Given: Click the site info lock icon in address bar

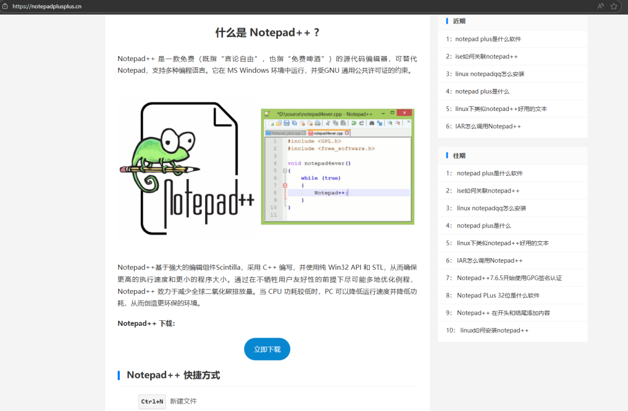Looking at the screenshot, I should point(5,7).
